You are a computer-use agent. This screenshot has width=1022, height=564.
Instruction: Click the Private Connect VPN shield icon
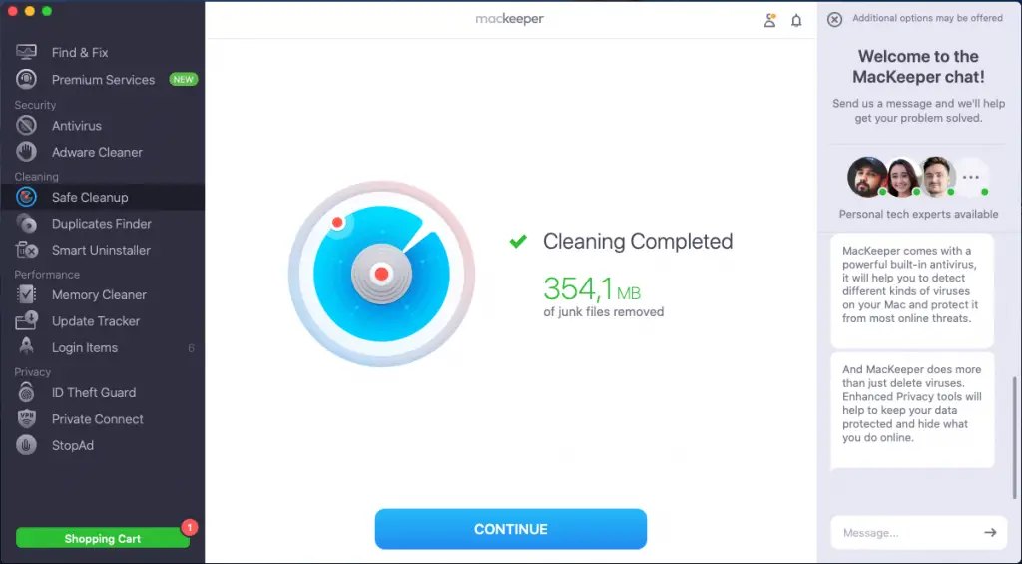26,418
